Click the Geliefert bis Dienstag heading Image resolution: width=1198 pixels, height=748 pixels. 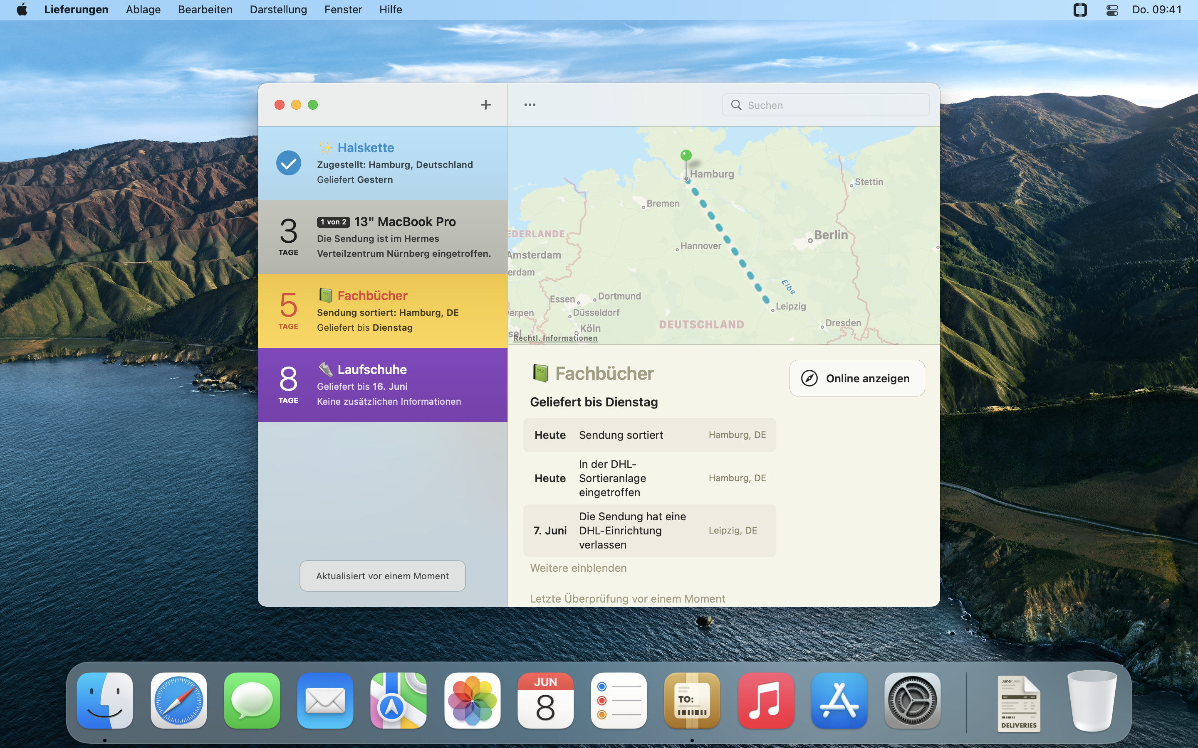point(594,402)
